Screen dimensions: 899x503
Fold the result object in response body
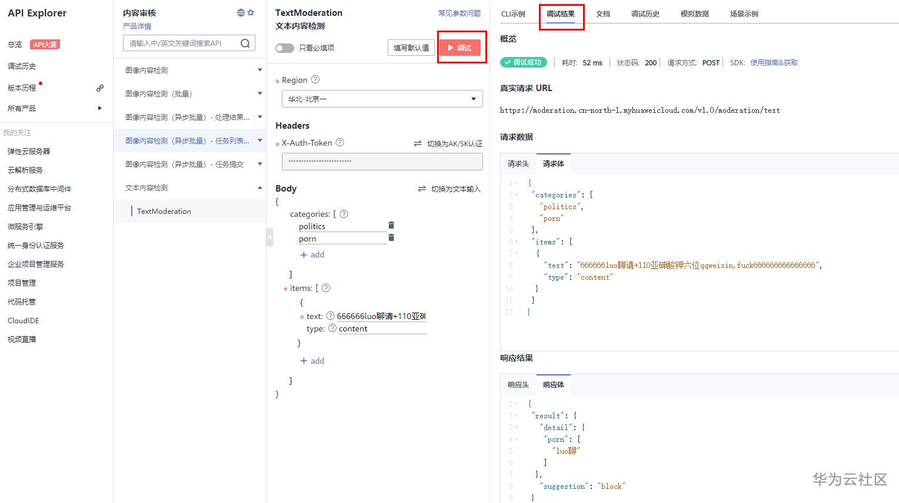[x=517, y=415]
